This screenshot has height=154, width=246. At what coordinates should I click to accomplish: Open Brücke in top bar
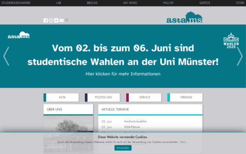click(92, 3)
